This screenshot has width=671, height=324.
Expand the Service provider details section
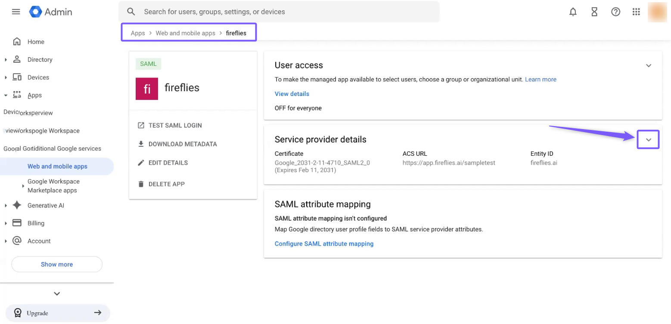point(648,140)
